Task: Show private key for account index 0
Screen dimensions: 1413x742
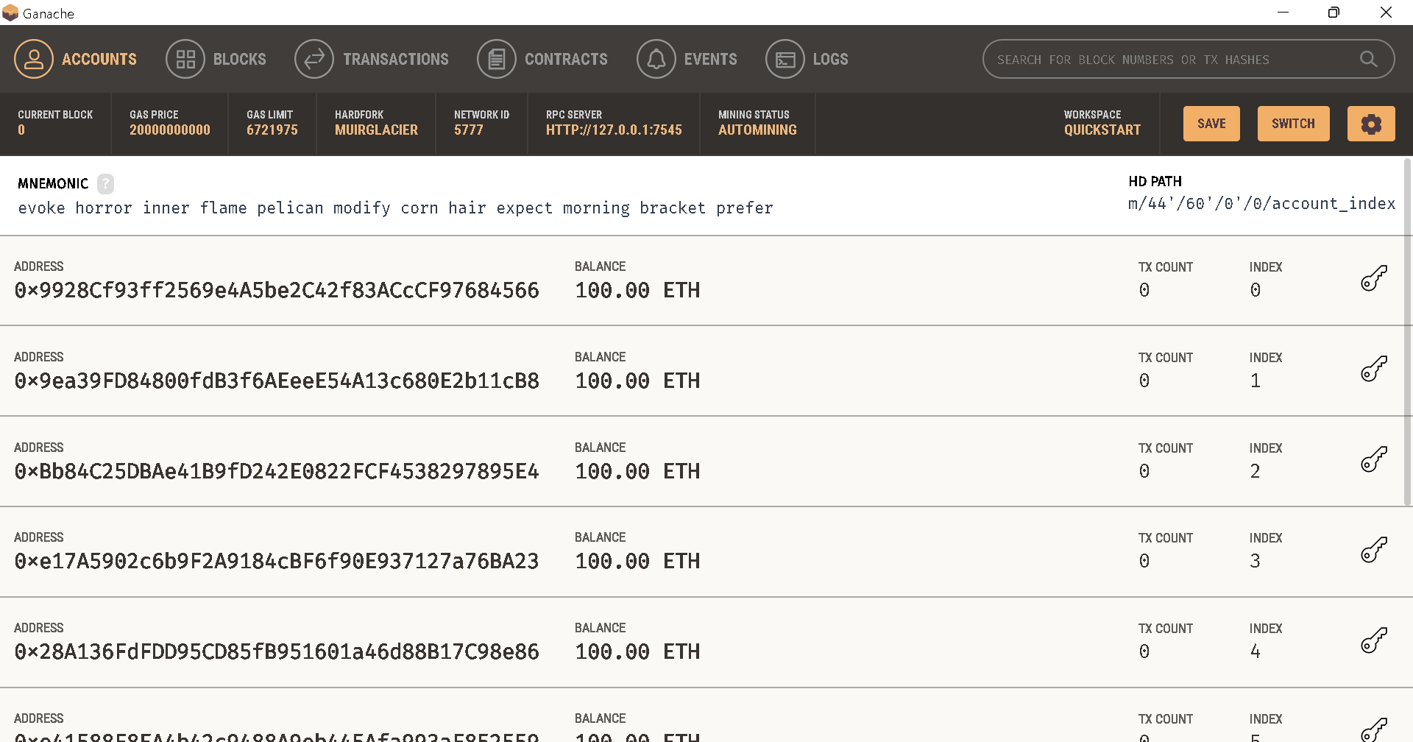Action: pos(1373,278)
